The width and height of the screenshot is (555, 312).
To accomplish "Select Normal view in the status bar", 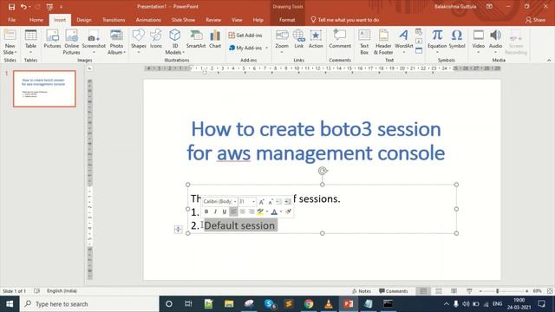I will (x=423, y=291).
